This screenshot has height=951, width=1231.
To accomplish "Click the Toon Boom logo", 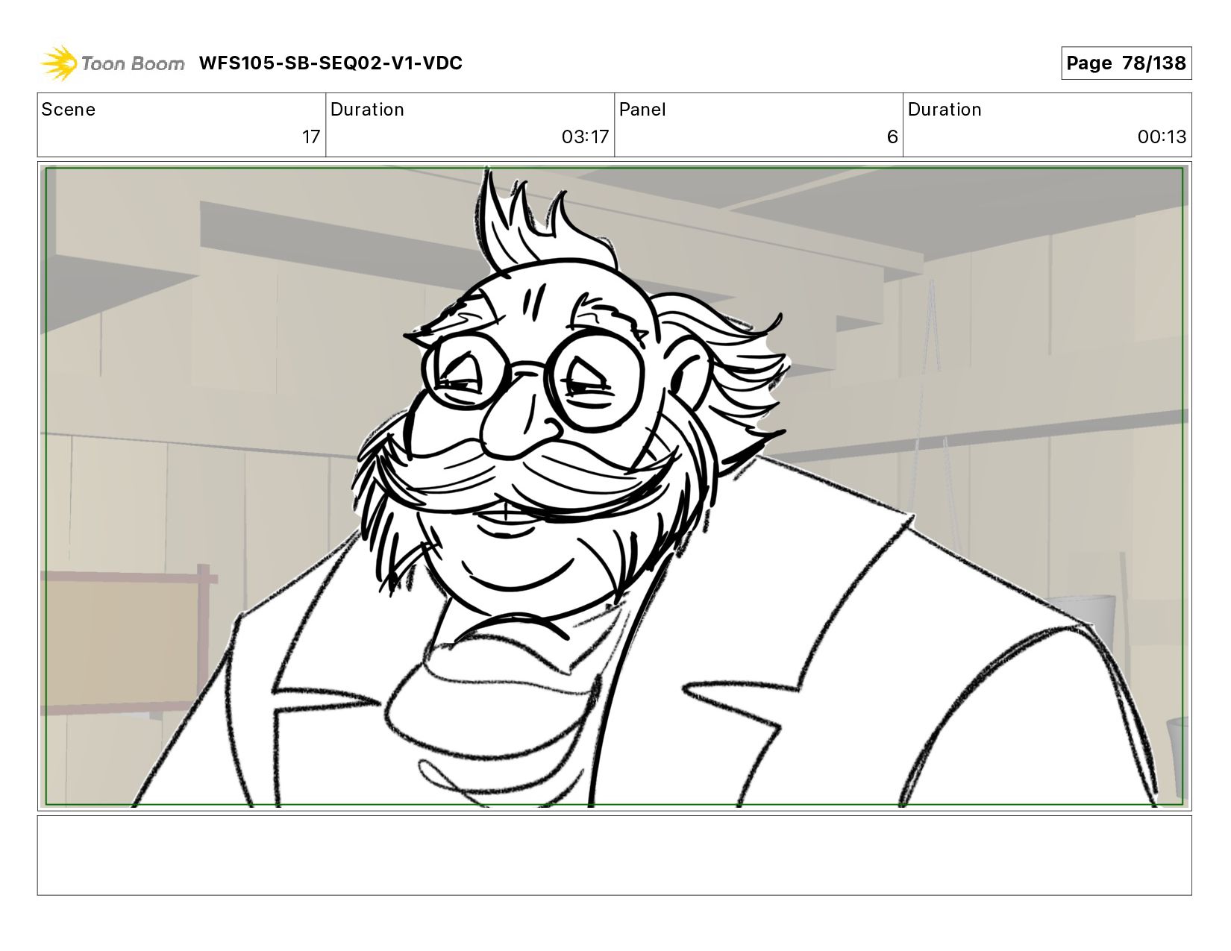I will (x=112, y=63).
